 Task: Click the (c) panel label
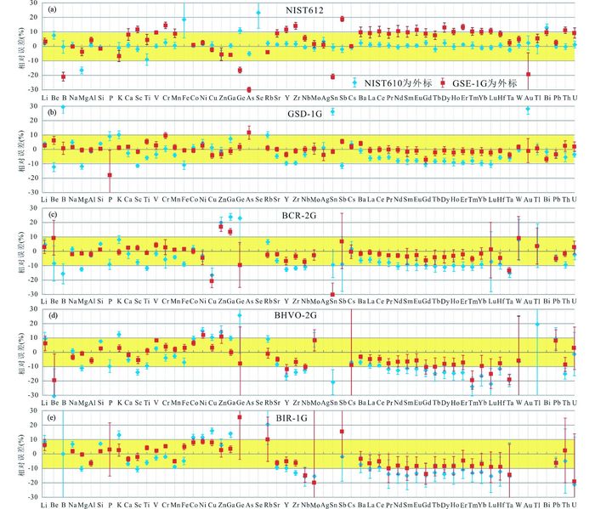pyautogui.click(x=54, y=214)
